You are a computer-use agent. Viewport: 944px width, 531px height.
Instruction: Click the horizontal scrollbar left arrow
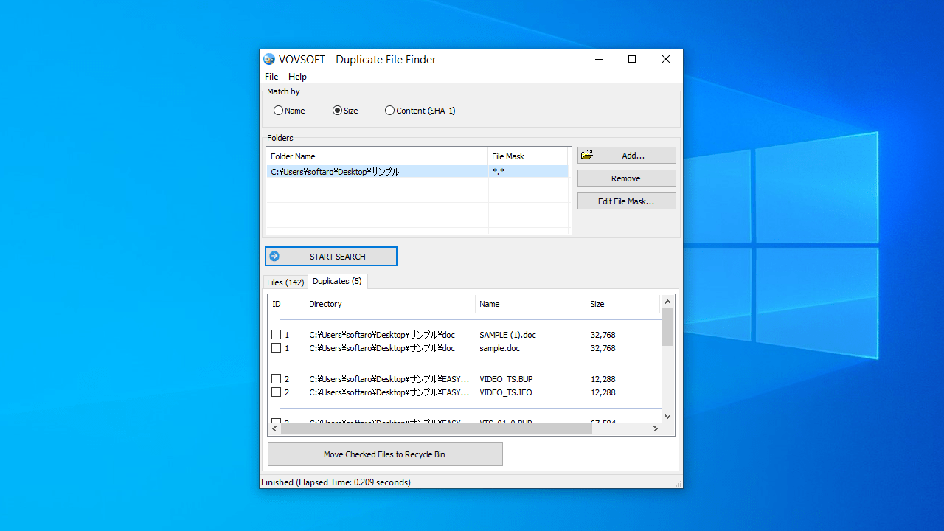[x=274, y=428]
